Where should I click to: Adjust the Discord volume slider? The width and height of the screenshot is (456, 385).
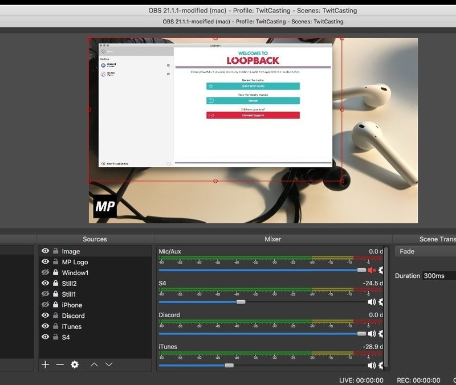pyautogui.click(x=361, y=334)
